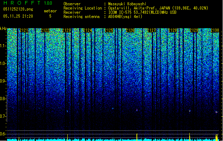Select the Ogata-vill. Akita-Pref. JAPAN location text
The height and width of the screenshot is (141, 223).
point(158,8)
